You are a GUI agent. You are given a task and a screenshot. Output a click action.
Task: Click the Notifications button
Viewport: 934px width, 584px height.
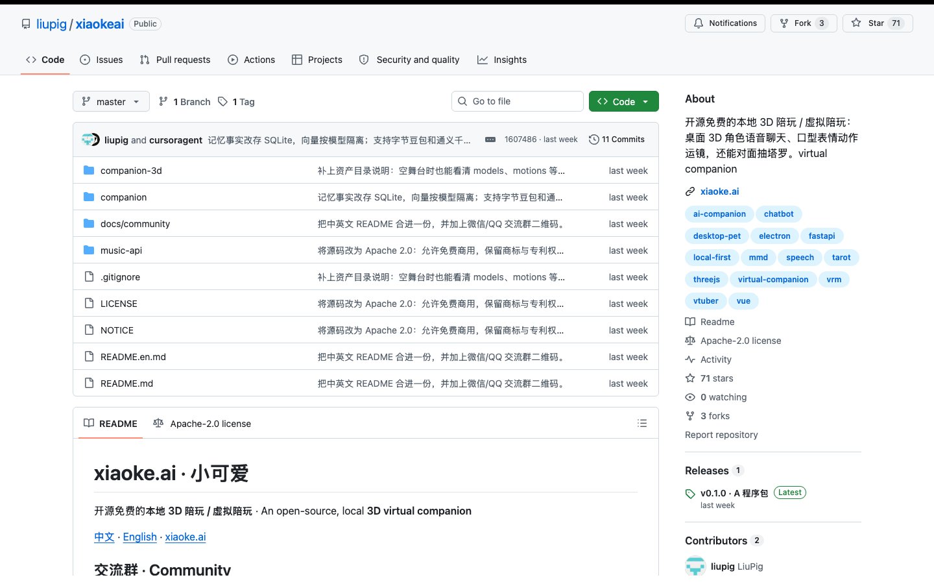click(x=725, y=23)
